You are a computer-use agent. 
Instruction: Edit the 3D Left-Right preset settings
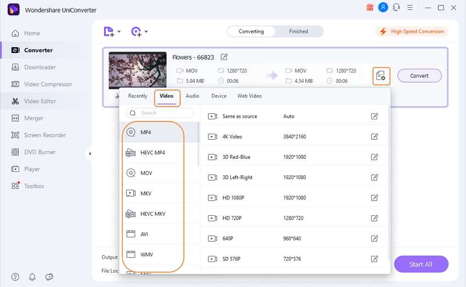[374, 177]
